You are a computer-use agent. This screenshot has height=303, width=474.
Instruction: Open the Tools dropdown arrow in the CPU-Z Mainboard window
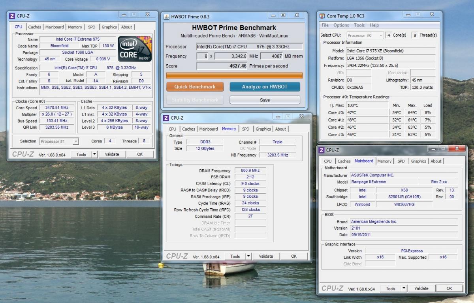pyautogui.click(x=404, y=288)
